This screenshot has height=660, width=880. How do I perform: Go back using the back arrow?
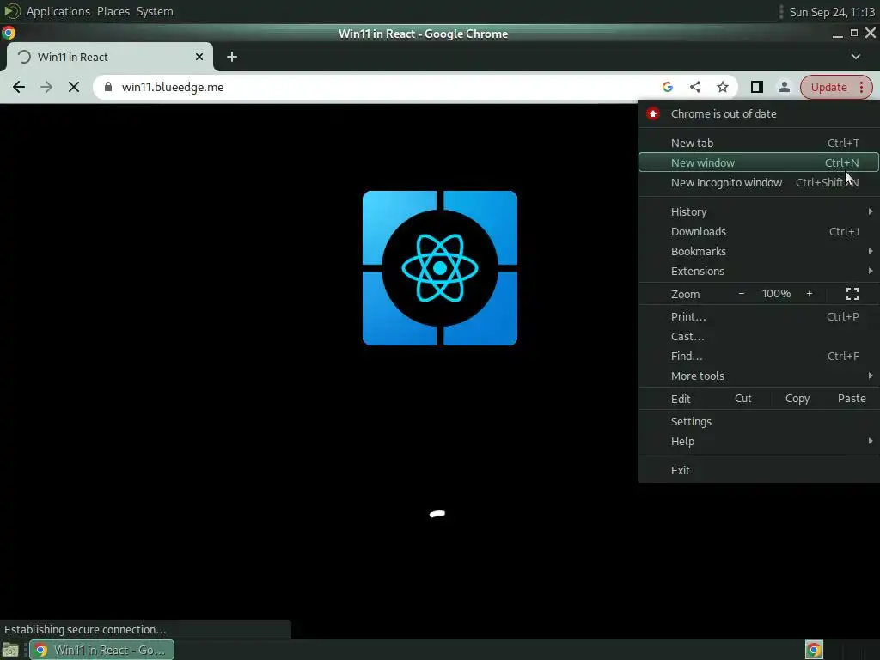[19, 87]
